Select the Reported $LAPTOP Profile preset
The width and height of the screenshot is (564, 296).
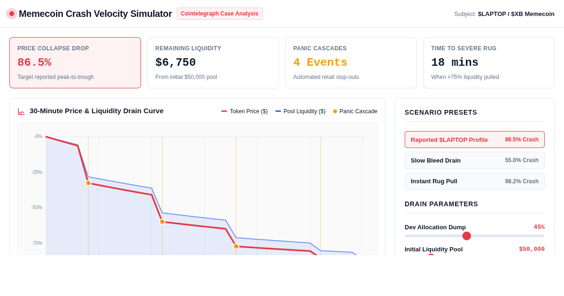point(475,140)
